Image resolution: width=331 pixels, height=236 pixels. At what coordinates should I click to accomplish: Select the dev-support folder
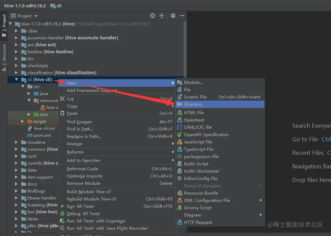pos(40,177)
